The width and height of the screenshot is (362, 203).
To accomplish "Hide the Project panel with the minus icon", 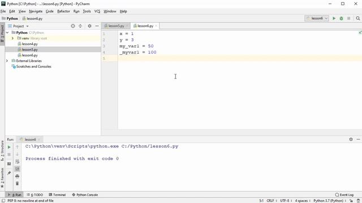I will click(97, 26).
